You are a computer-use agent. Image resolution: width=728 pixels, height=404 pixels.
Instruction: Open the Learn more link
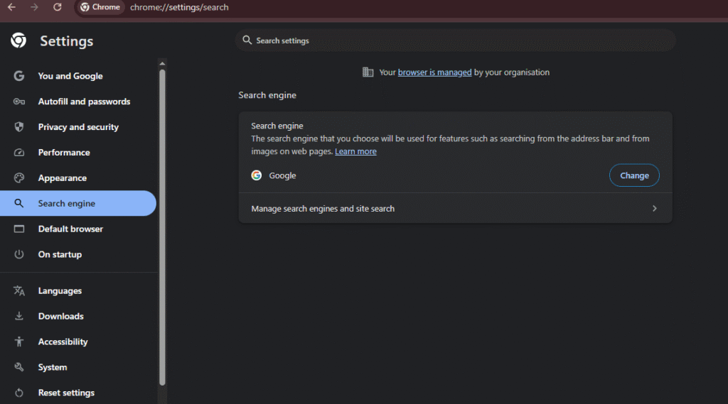point(355,152)
